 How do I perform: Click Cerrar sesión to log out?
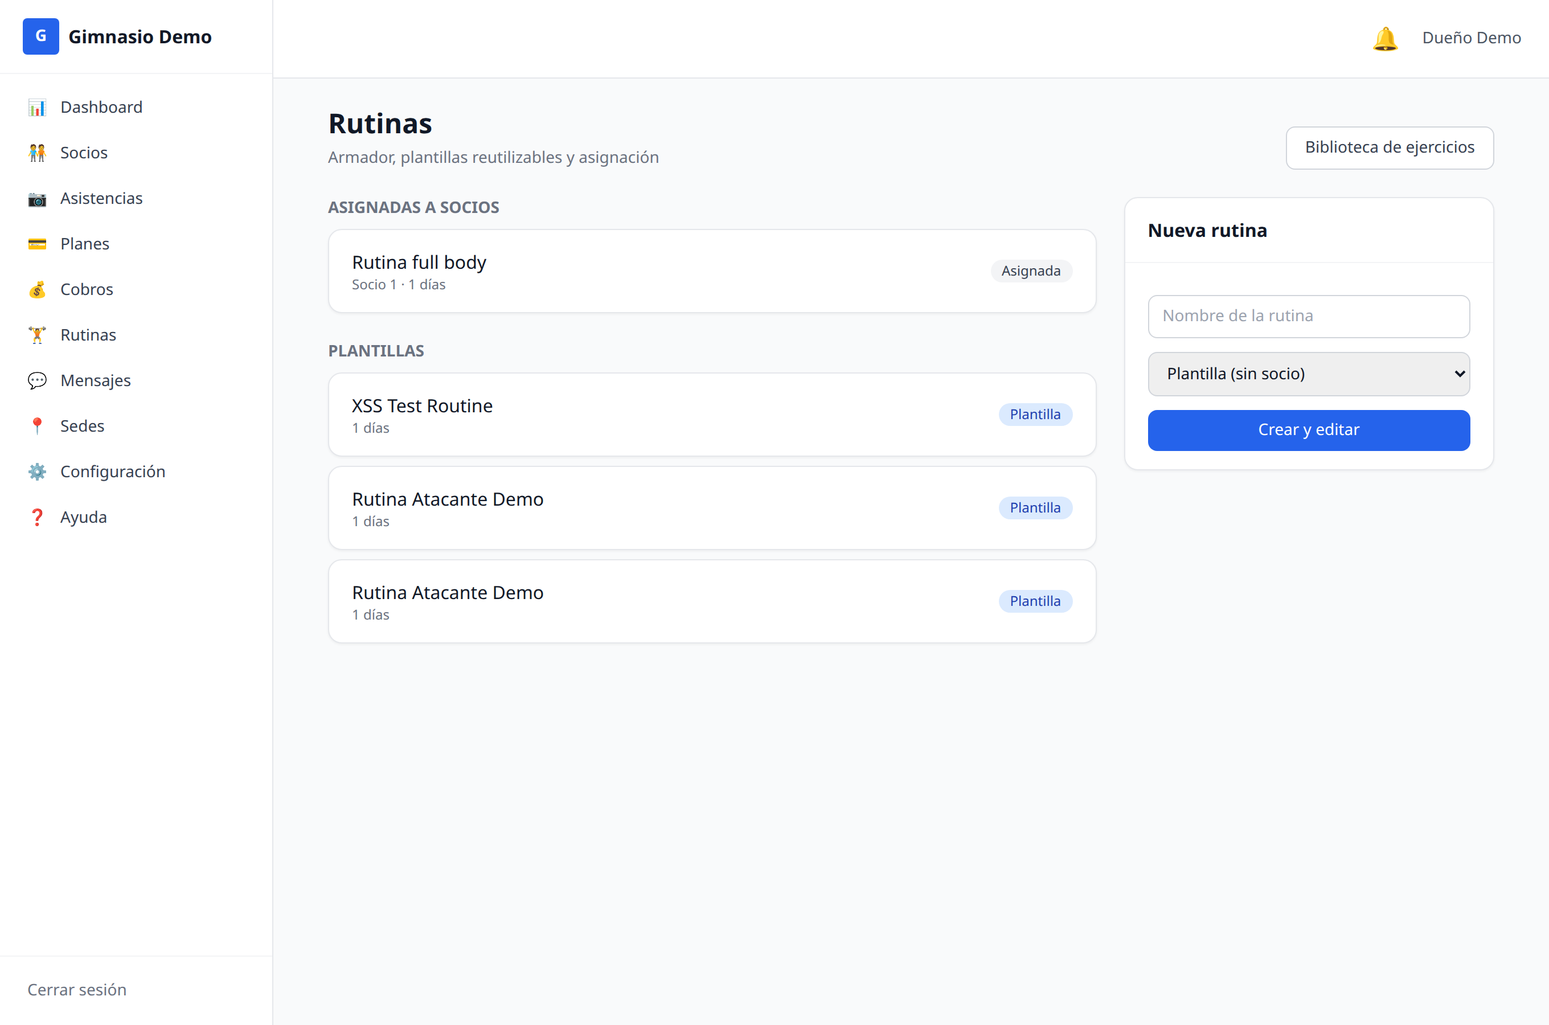pyautogui.click(x=77, y=990)
